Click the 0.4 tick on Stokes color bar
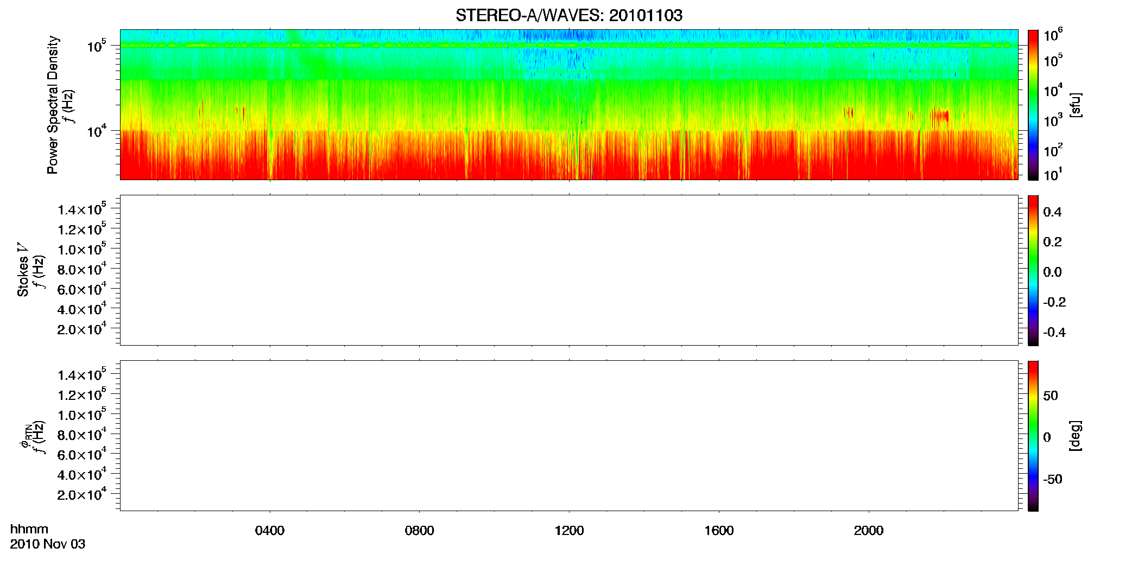The width and height of the screenshot is (1138, 586). pyautogui.click(x=1052, y=212)
